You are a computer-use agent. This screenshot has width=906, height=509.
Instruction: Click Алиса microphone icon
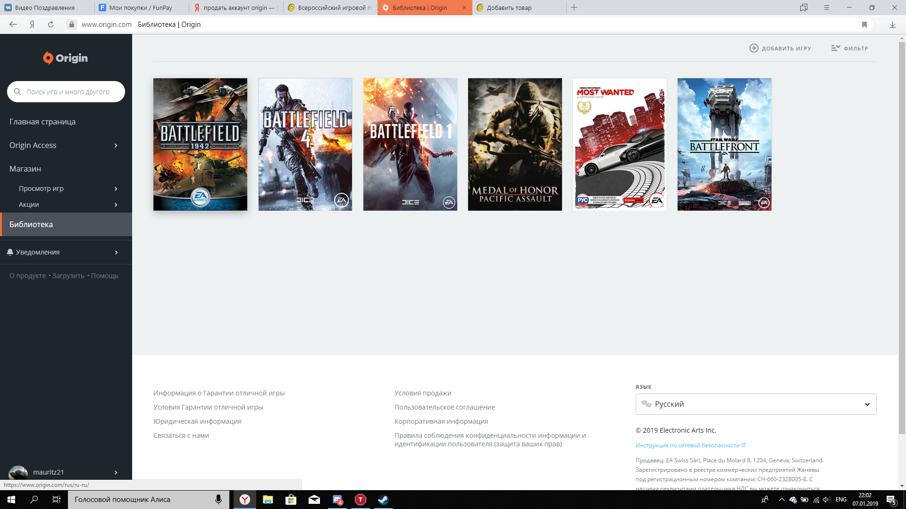coord(218,500)
